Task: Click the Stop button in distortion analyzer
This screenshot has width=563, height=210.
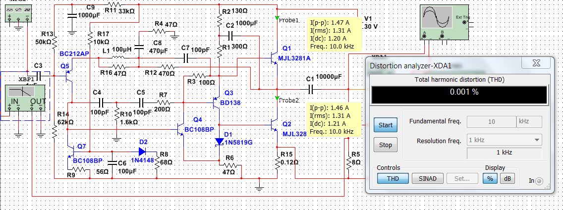Action: click(x=386, y=145)
